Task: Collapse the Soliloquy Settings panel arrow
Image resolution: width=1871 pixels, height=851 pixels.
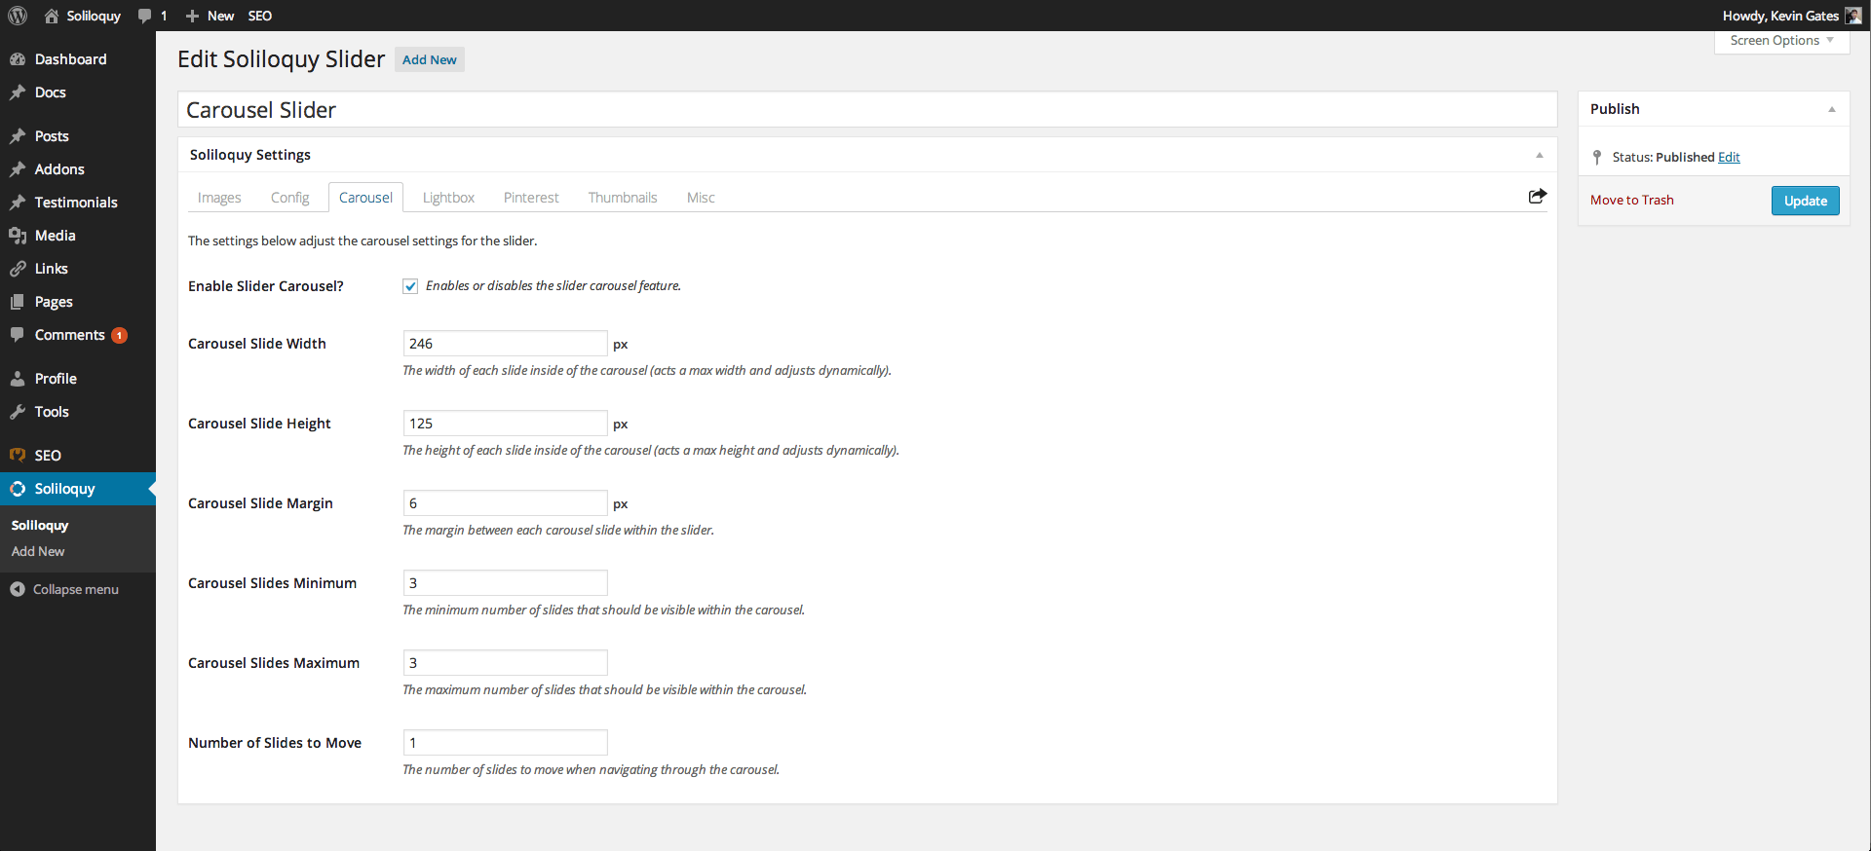Action: [1540, 155]
